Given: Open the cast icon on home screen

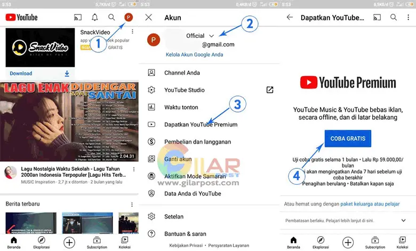Looking at the screenshot, I should click(x=78, y=18).
